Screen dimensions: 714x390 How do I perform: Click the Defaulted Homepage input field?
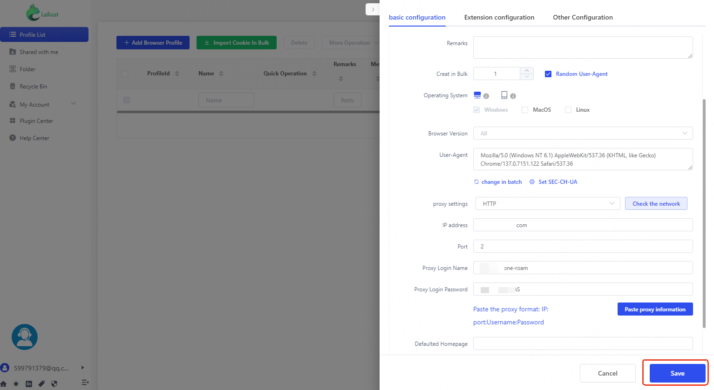tap(583, 344)
